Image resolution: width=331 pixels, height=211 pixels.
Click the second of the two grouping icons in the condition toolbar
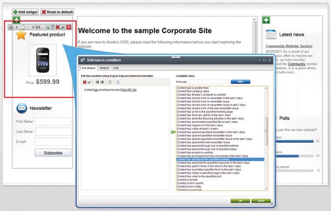point(102,82)
